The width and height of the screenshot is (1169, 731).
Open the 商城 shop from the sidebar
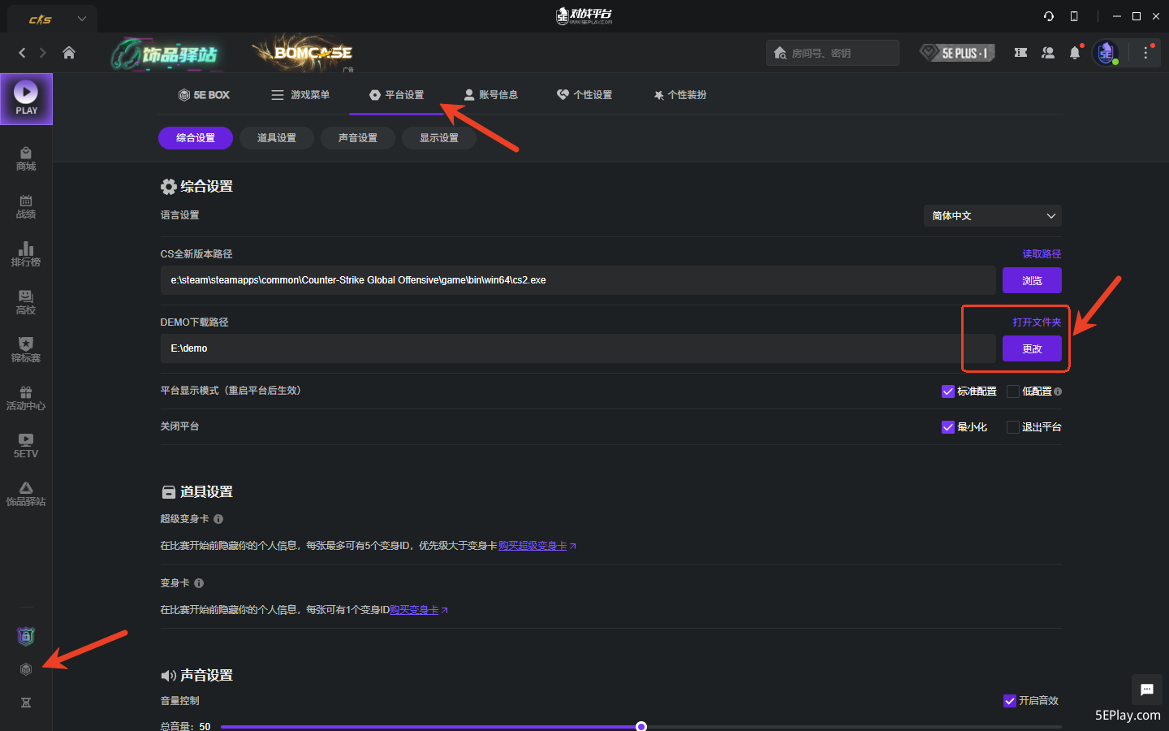[26, 159]
